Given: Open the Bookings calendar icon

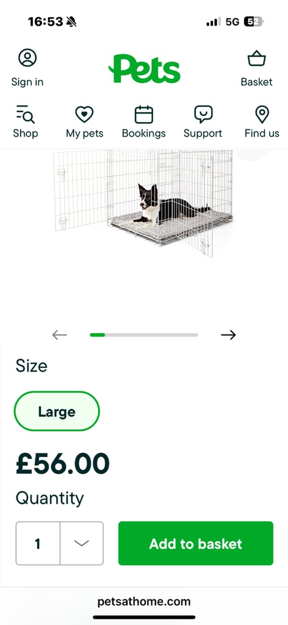Looking at the screenshot, I should pos(144,114).
